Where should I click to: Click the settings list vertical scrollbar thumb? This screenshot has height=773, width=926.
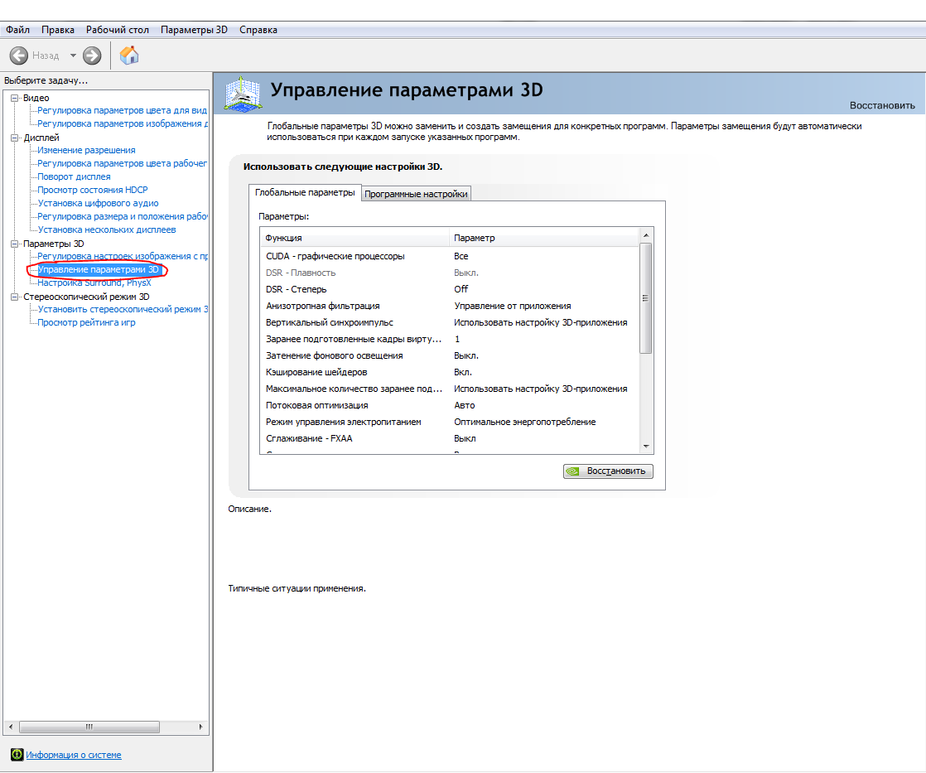click(x=646, y=298)
